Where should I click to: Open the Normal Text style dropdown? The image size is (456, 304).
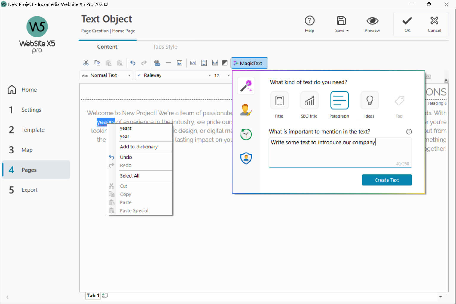tap(106, 75)
